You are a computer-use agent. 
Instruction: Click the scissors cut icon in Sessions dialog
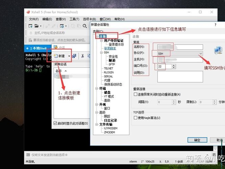pyautogui.click(x=82, y=56)
